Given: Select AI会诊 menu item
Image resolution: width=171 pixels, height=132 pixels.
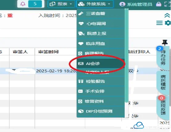Looking at the screenshot, I should coord(101,64).
